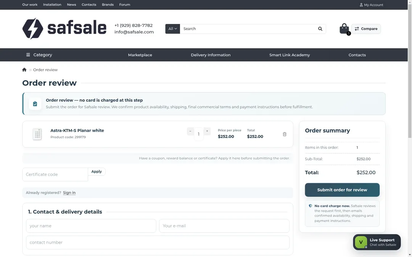
Task: Open the shopping bag cart icon
Action: (344, 29)
